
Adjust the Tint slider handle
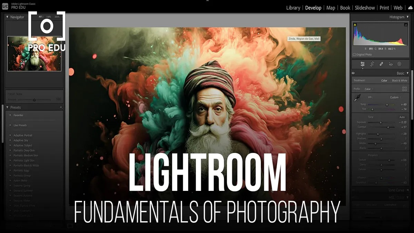372,109
